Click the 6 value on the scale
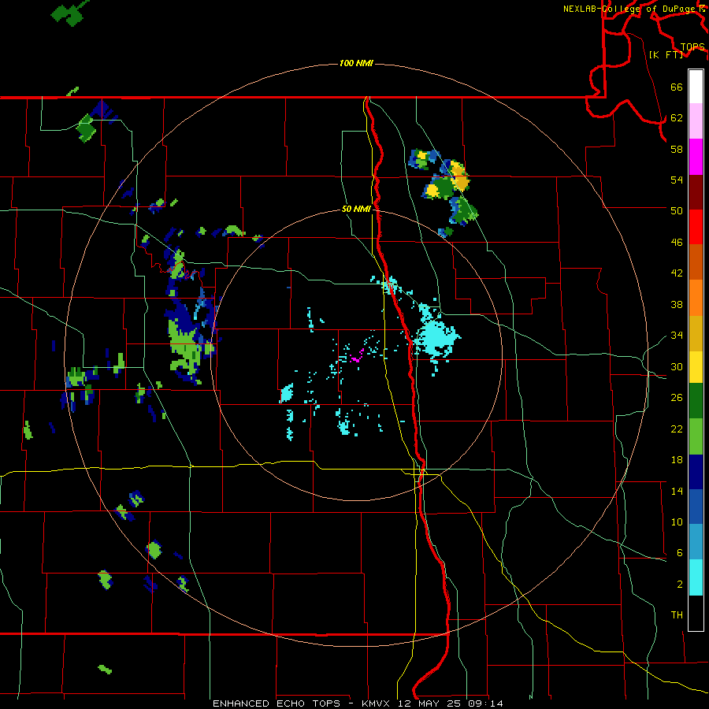Image resolution: width=709 pixels, height=709 pixels. (x=679, y=553)
